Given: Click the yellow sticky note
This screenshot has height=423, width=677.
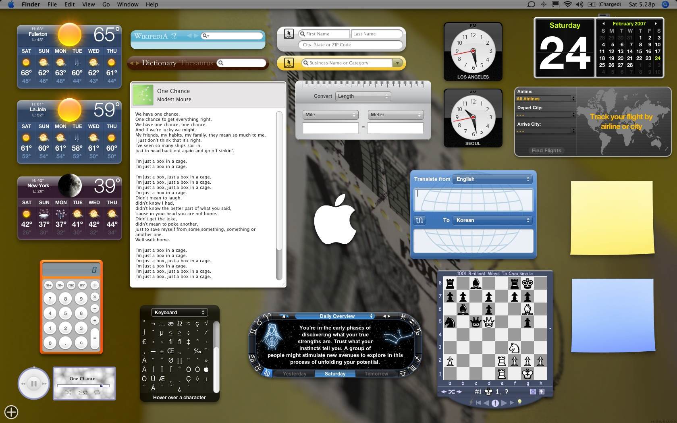Looking at the screenshot, I should (x=612, y=218).
